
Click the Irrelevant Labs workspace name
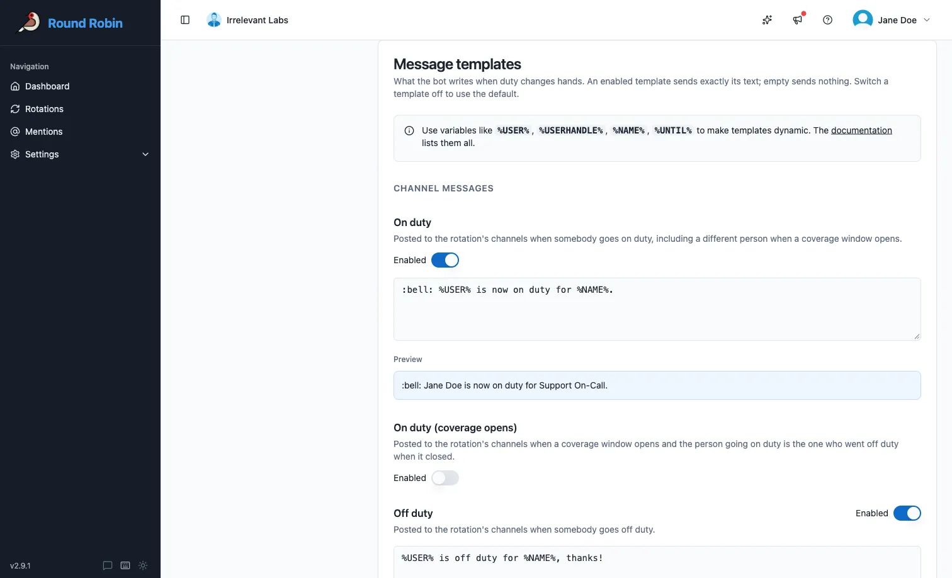coord(258,20)
